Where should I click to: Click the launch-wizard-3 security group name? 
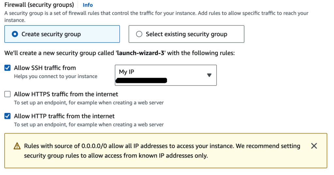pos(141,53)
